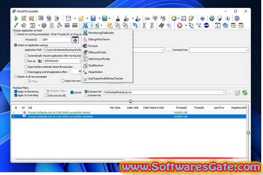Tick the Run as checkbox
The height and width of the screenshot is (175, 263).
(x=26, y=61)
